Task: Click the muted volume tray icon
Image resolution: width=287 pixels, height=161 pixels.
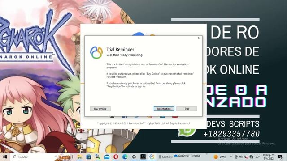Action: tap(246, 157)
